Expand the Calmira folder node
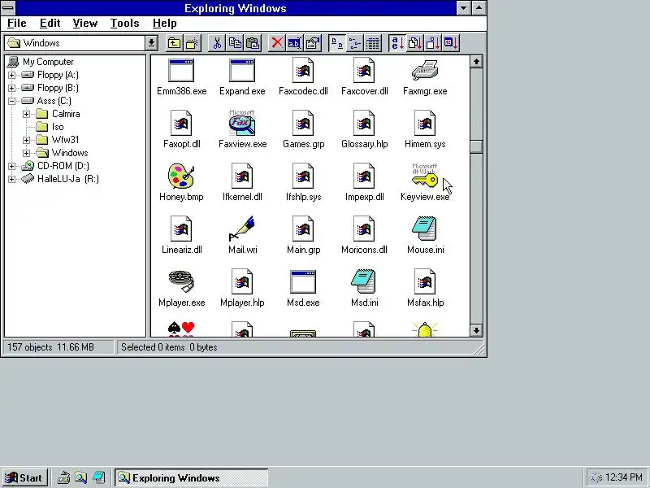Image resolution: width=650 pixels, height=488 pixels. pos(27,114)
